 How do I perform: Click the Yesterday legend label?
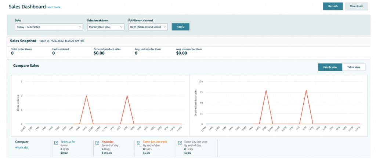108,142
